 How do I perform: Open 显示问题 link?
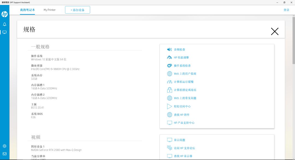coord(179,140)
